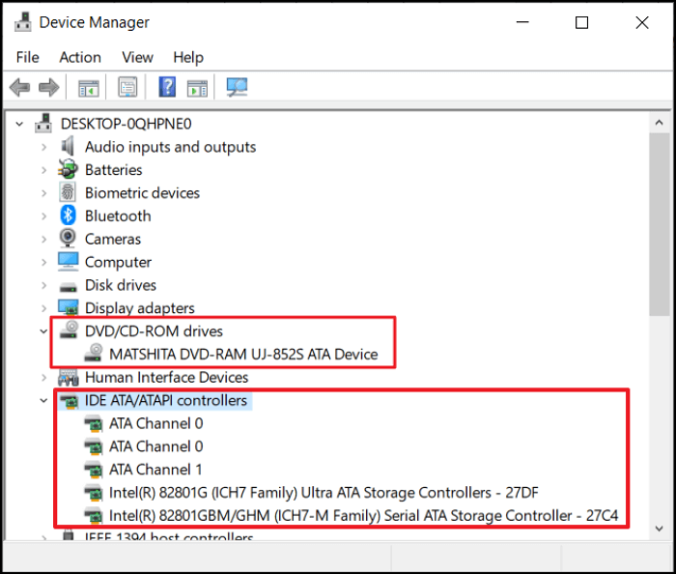This screenshot has width=676, height=574.
Task: Open Properties toolbar icon
Action: click(127, 87)
